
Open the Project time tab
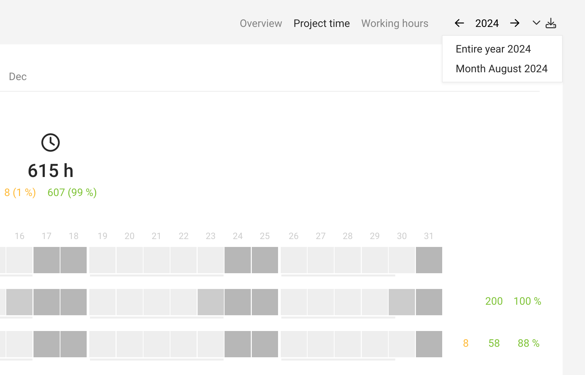coord(321,23)
